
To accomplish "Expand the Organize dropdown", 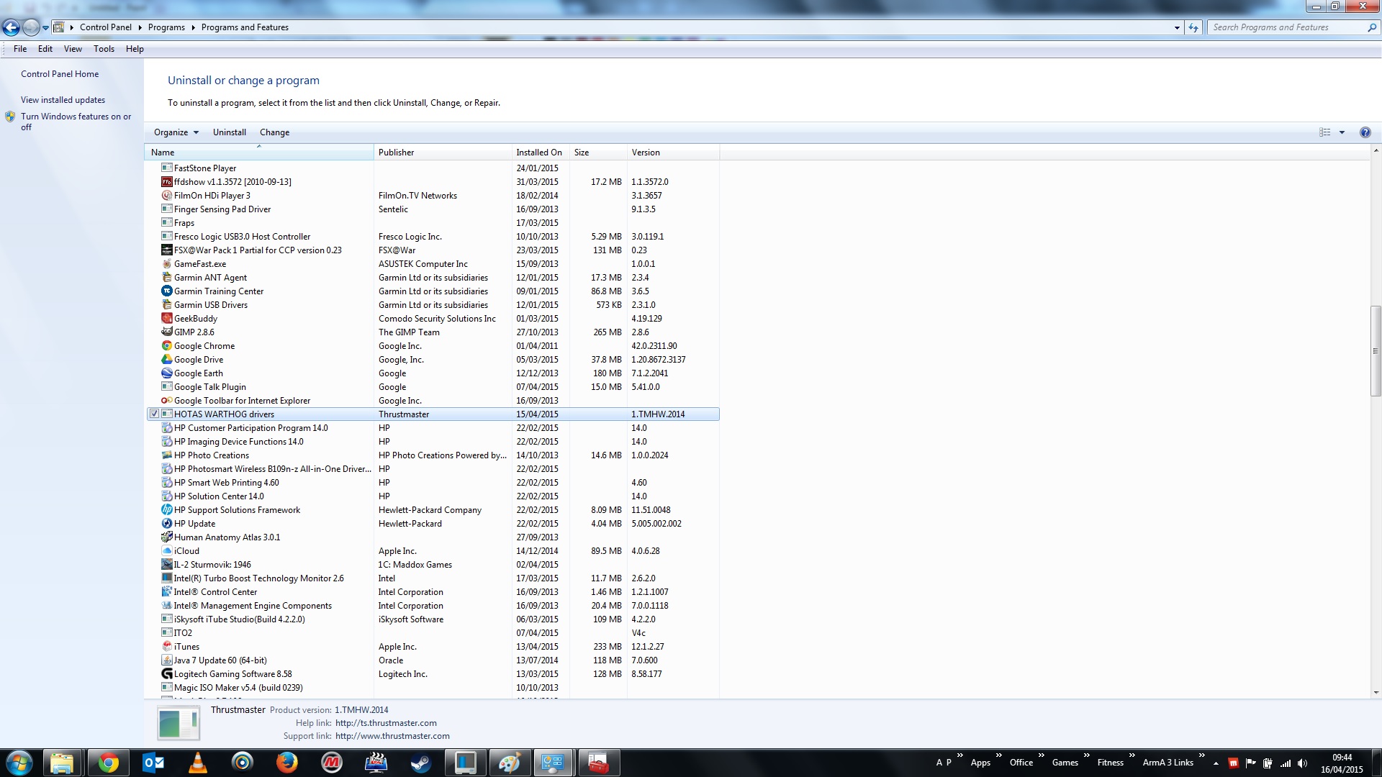I will [x=176, y=132].
